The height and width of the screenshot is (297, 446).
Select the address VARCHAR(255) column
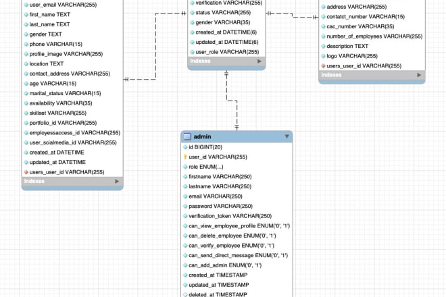(357, 7)
